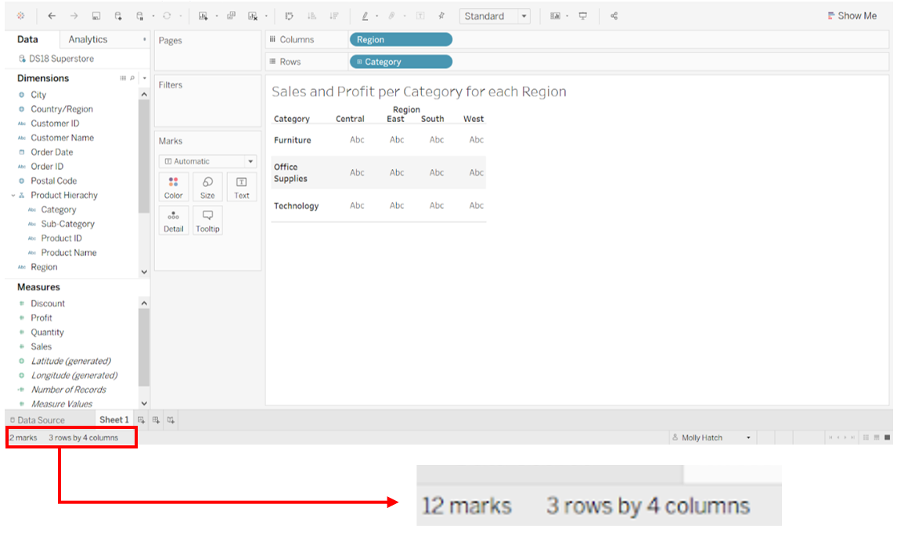Click the Save workbook icon
897x533 pixels.
95,16
